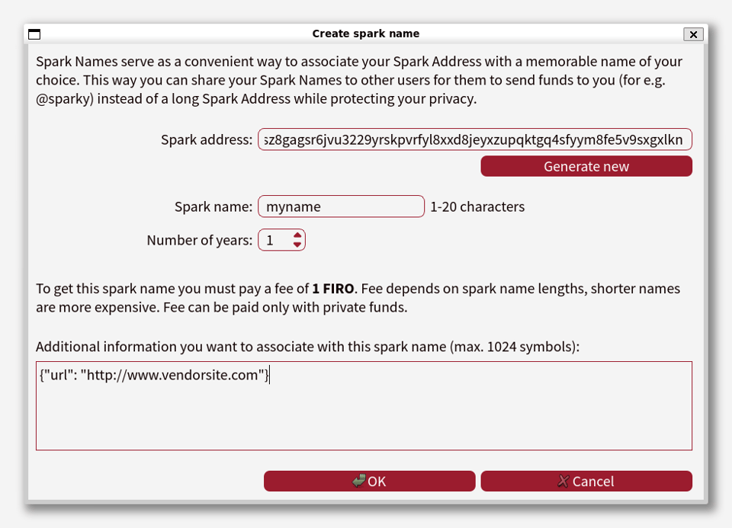Click the 'Number of years:' label

pos(199,241)
